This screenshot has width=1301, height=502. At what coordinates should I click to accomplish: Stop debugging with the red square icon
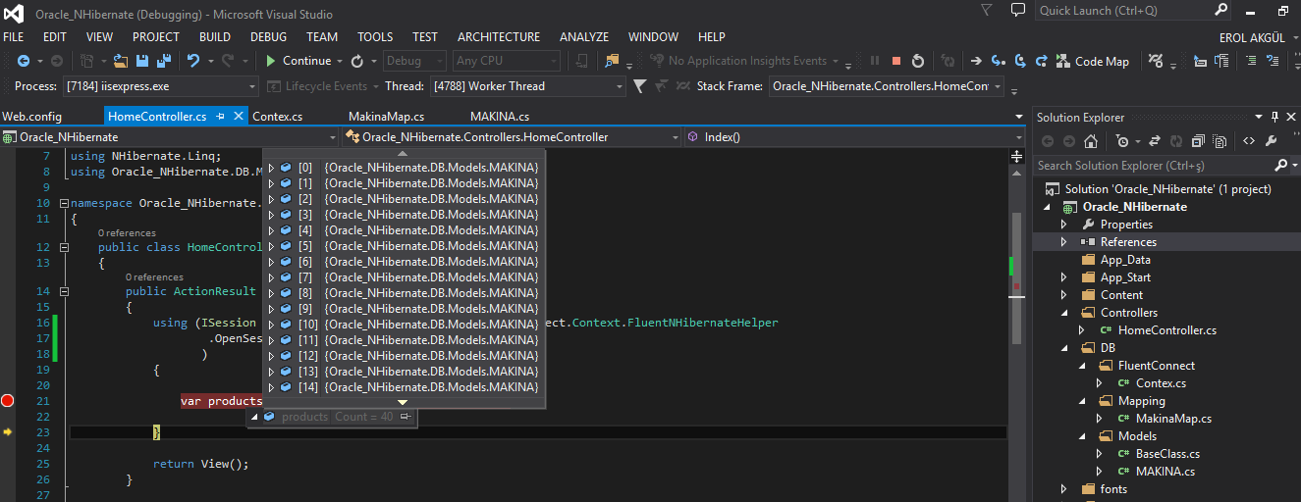[x=896, y=61]
